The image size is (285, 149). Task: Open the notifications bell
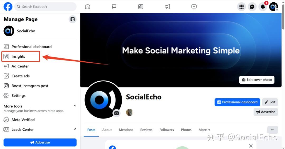(x=263, y=7)
